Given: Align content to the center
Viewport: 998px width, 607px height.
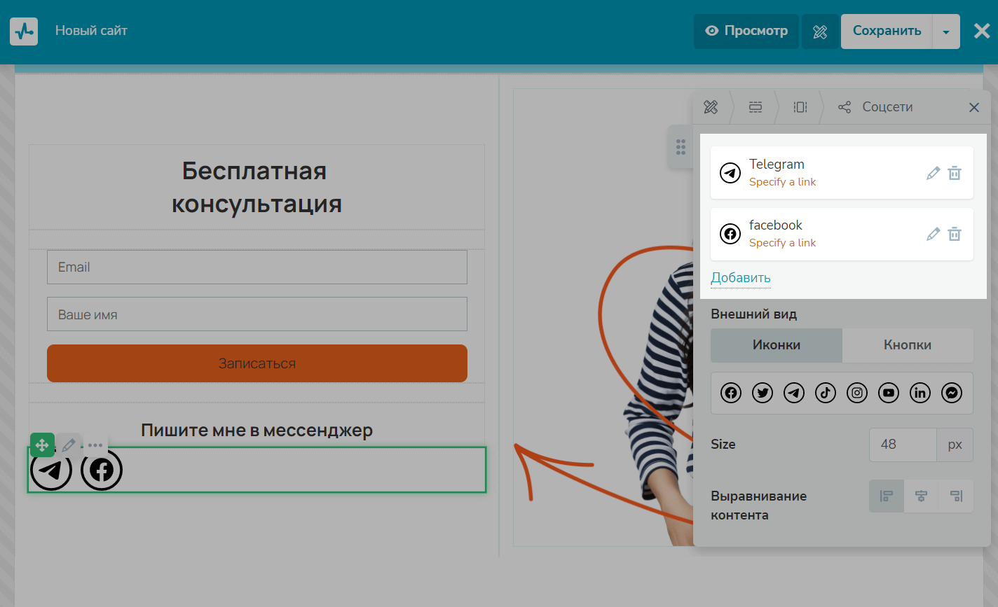Looking at the screenshot, I should coord(921,496).
